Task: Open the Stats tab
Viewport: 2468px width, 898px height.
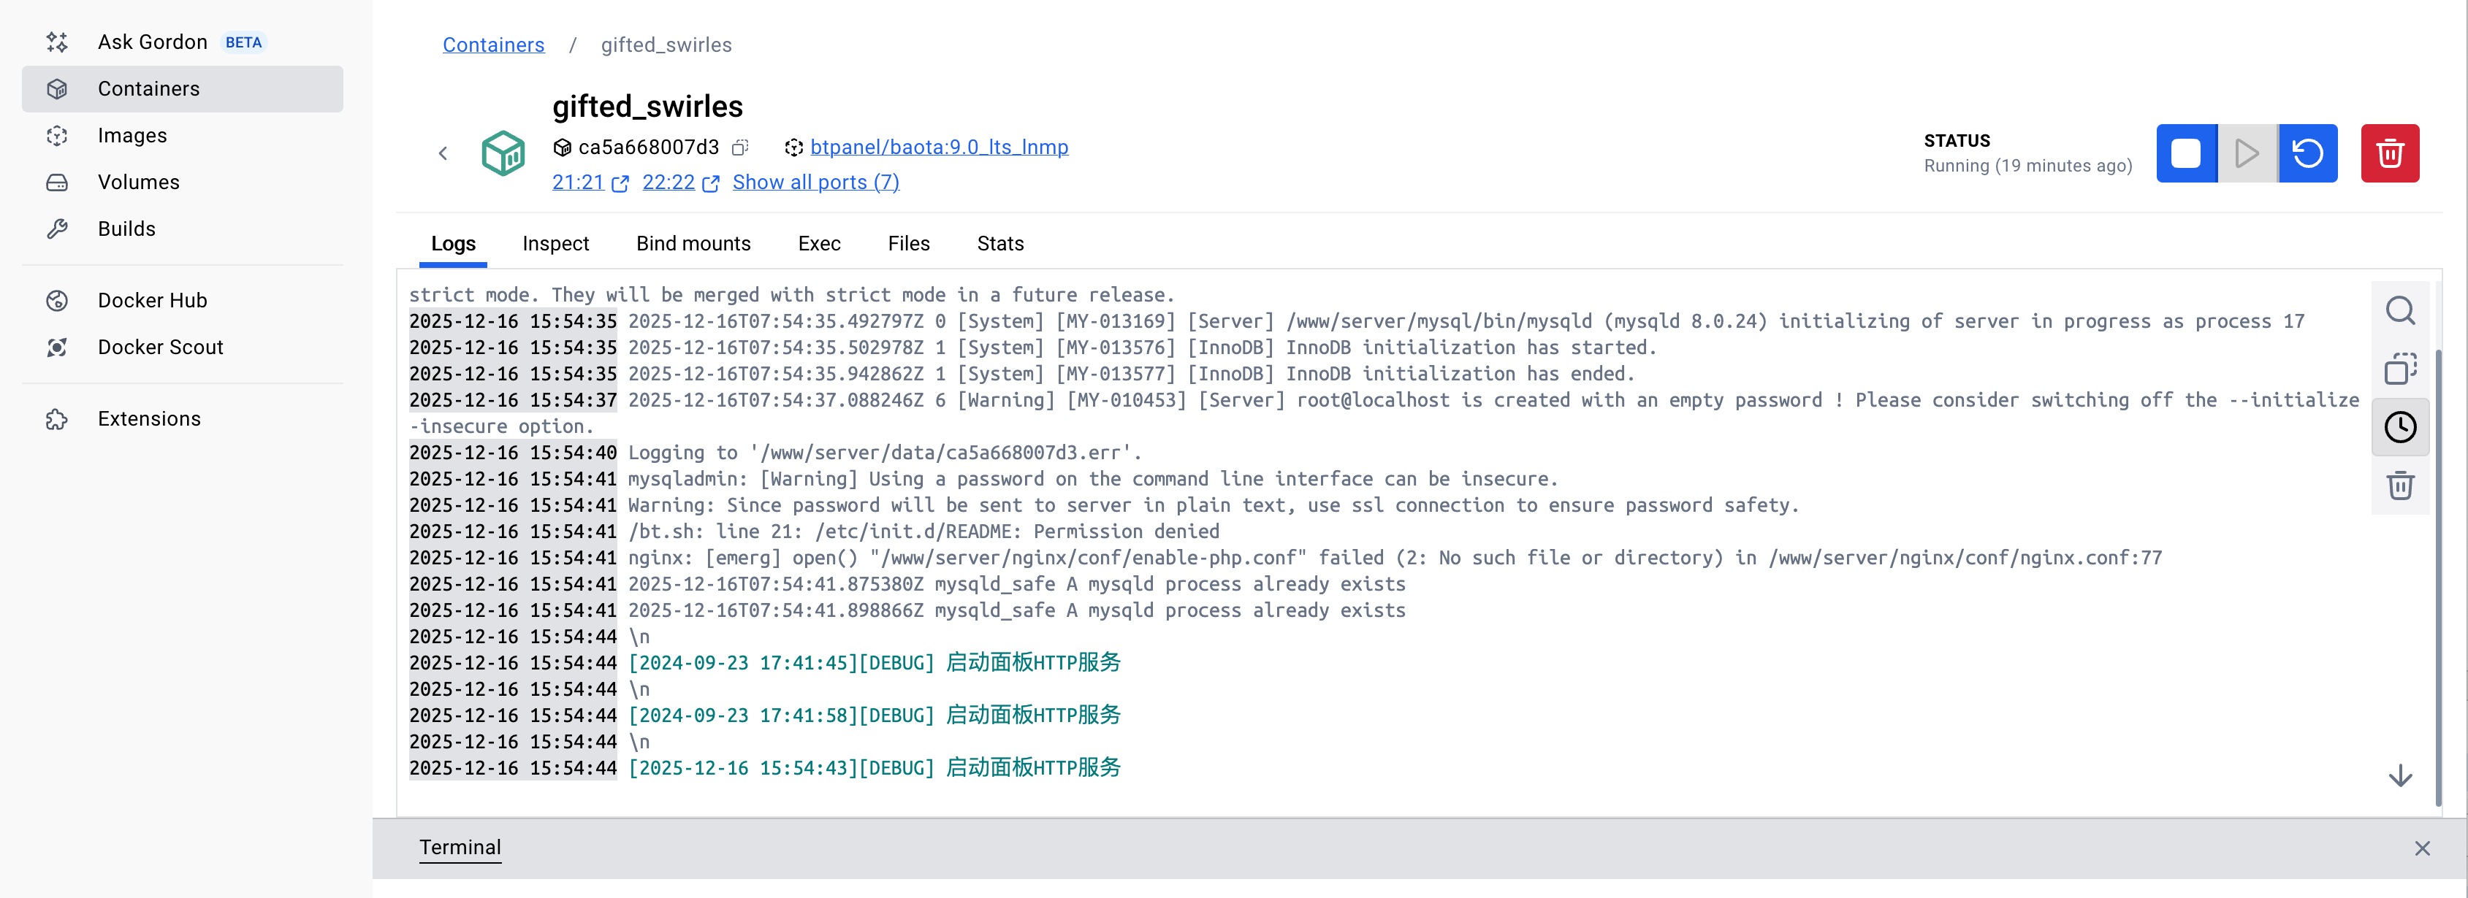Action: (999, 243)
